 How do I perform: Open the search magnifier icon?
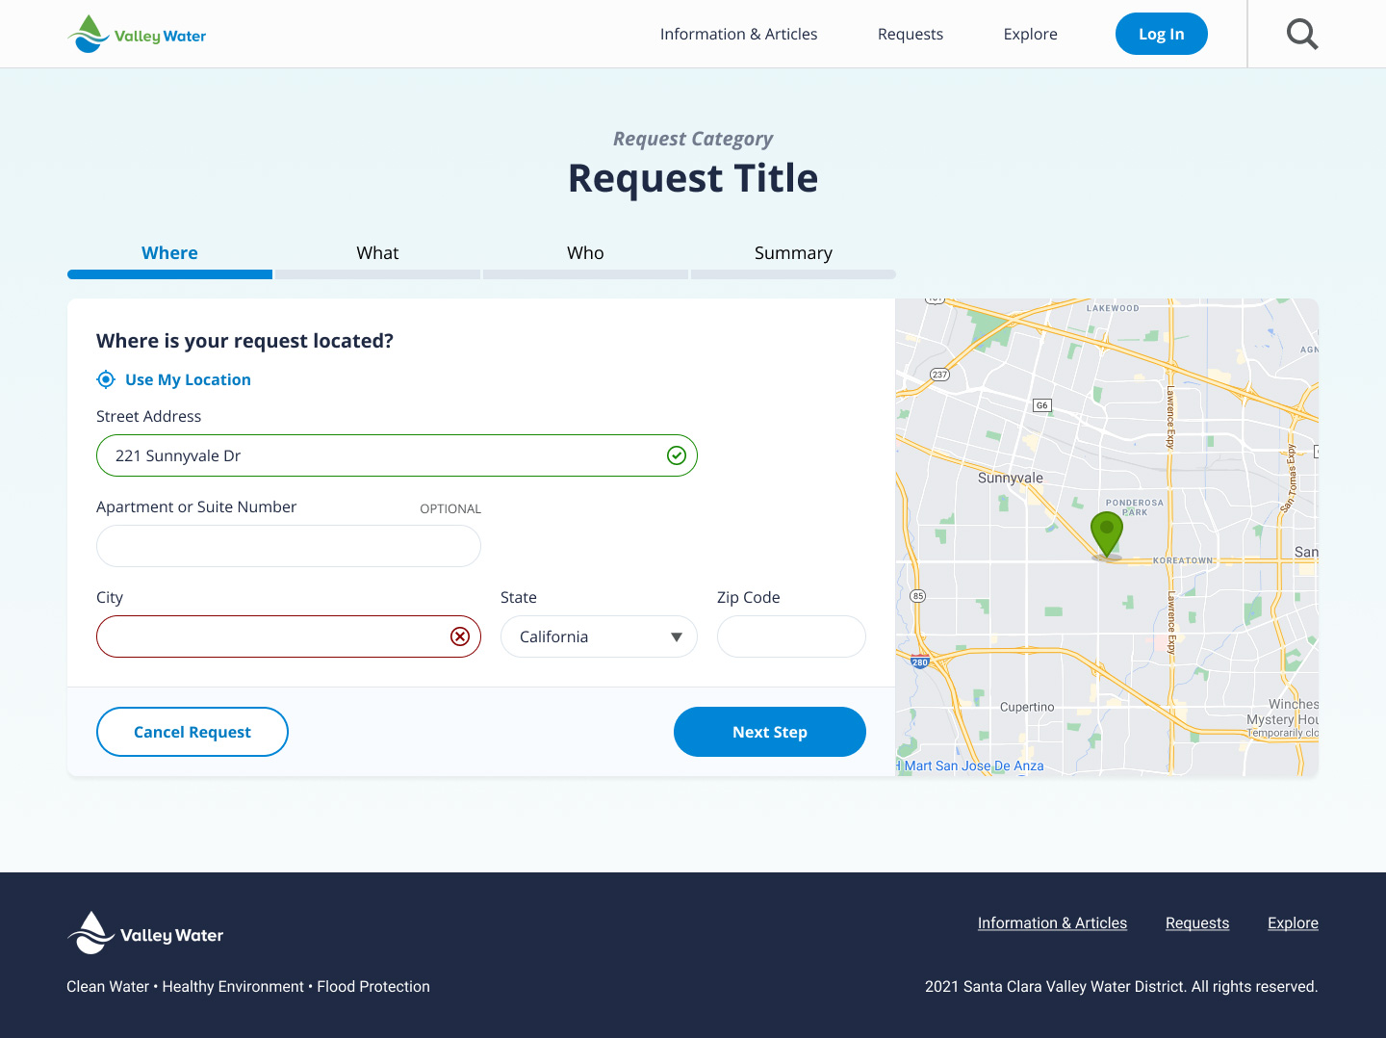(1302, 35)
